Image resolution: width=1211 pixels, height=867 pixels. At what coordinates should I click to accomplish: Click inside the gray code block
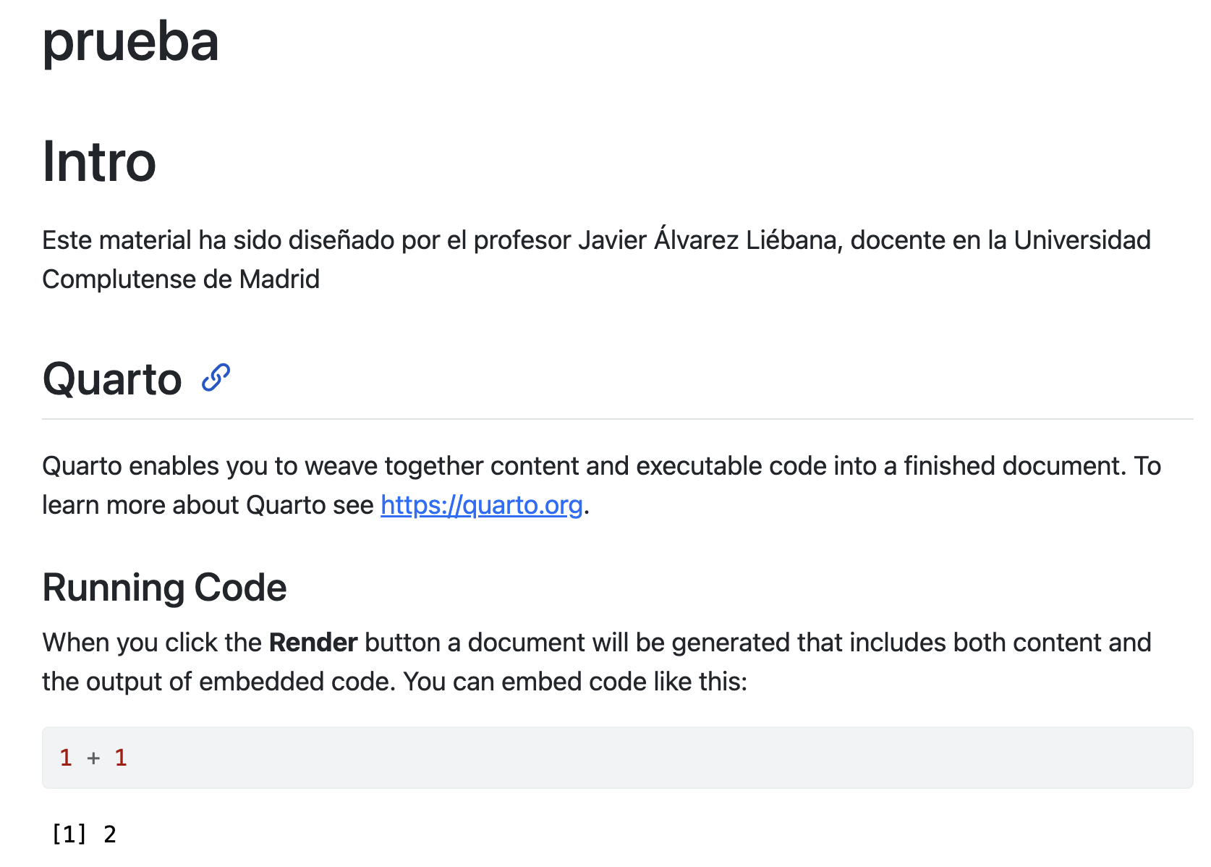[x=616, y=757]
